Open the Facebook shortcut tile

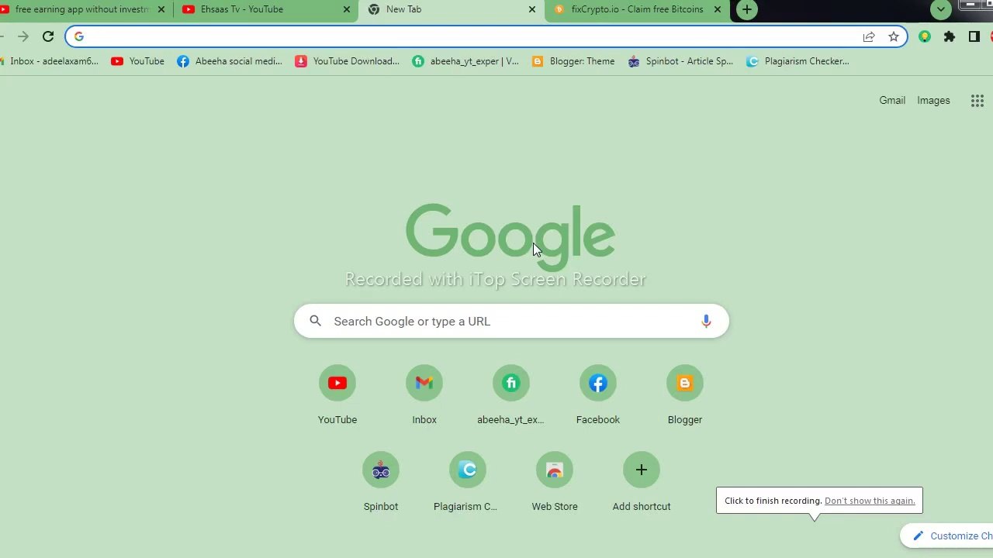click(x=598, y=395)
